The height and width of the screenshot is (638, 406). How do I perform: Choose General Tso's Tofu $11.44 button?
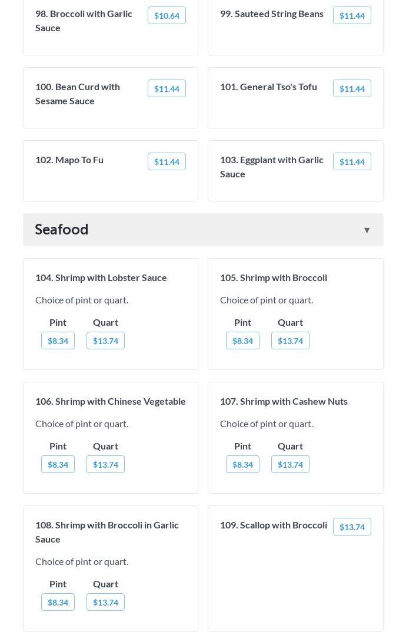pyautogui.click(x=352, y=89)
